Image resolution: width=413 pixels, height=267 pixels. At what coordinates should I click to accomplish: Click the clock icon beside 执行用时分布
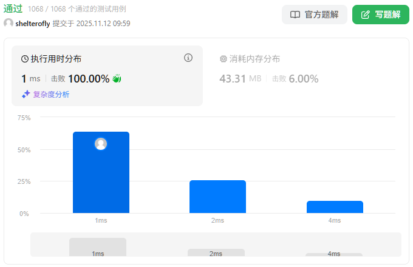(25, 59)
